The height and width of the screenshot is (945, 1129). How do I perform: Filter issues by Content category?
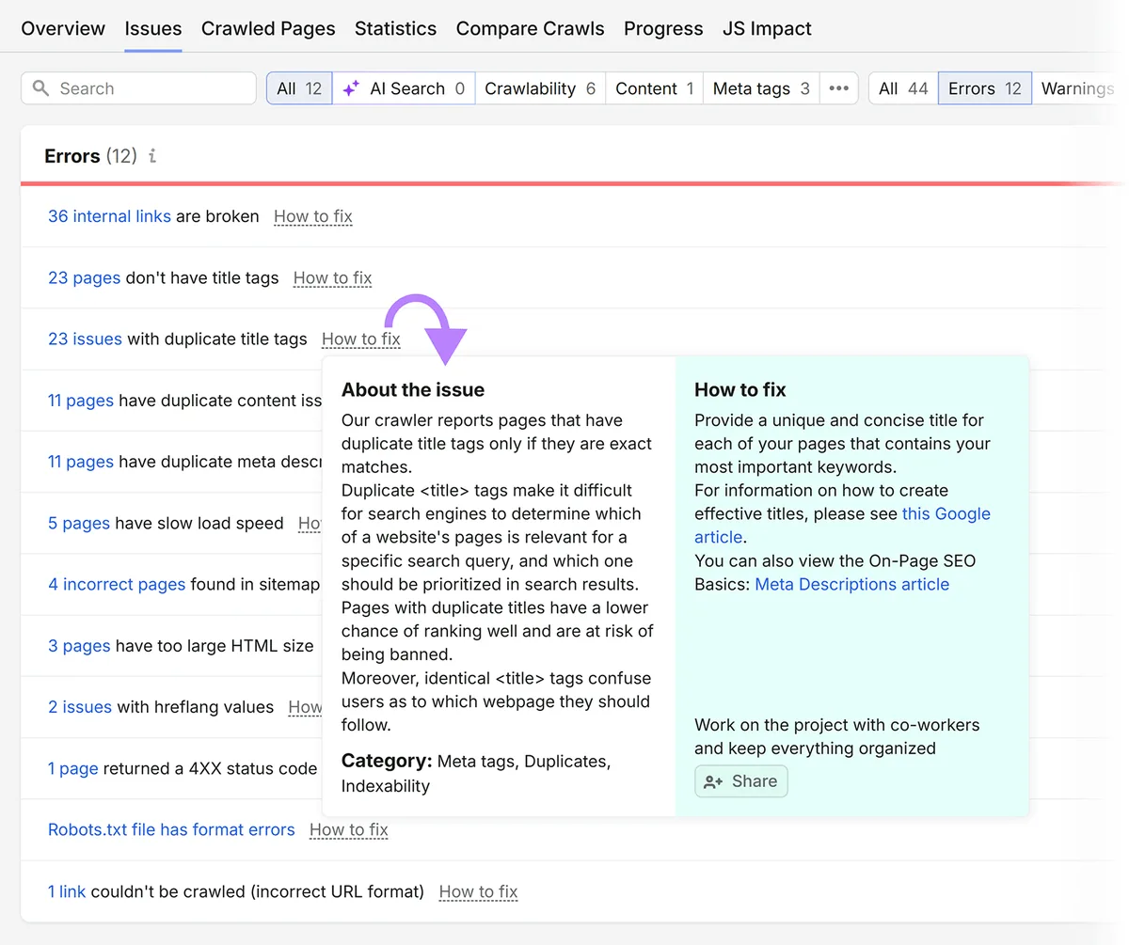click(654, 88)
